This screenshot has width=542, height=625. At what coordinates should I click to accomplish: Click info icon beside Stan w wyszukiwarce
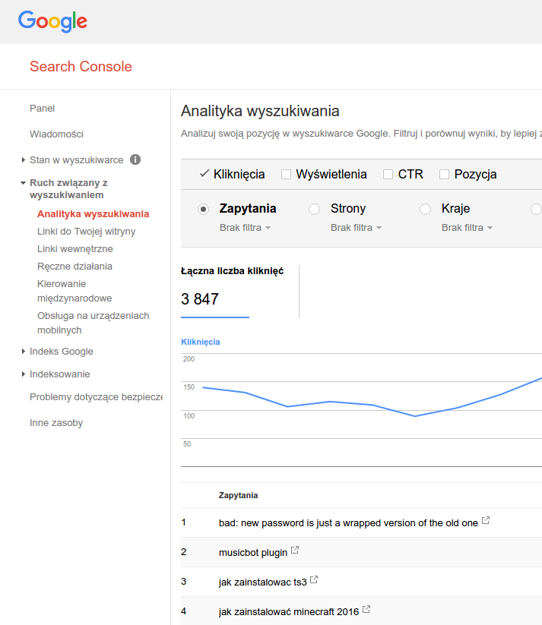135,159
